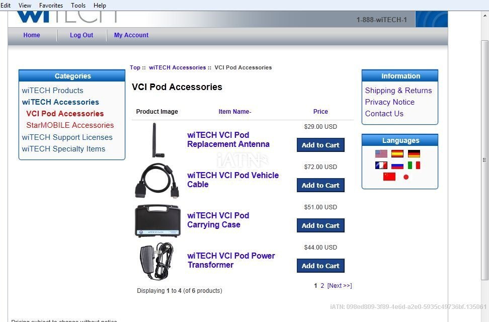489x322 pixels.
Task: Open the Tools menu
Action: click(78, 6)
